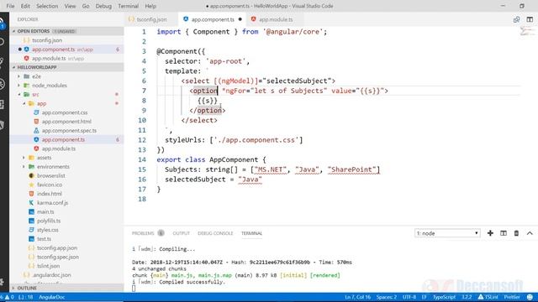Open the Selection menu
The width and height of the screenshot is (538, 302).
tap(47, 6)
